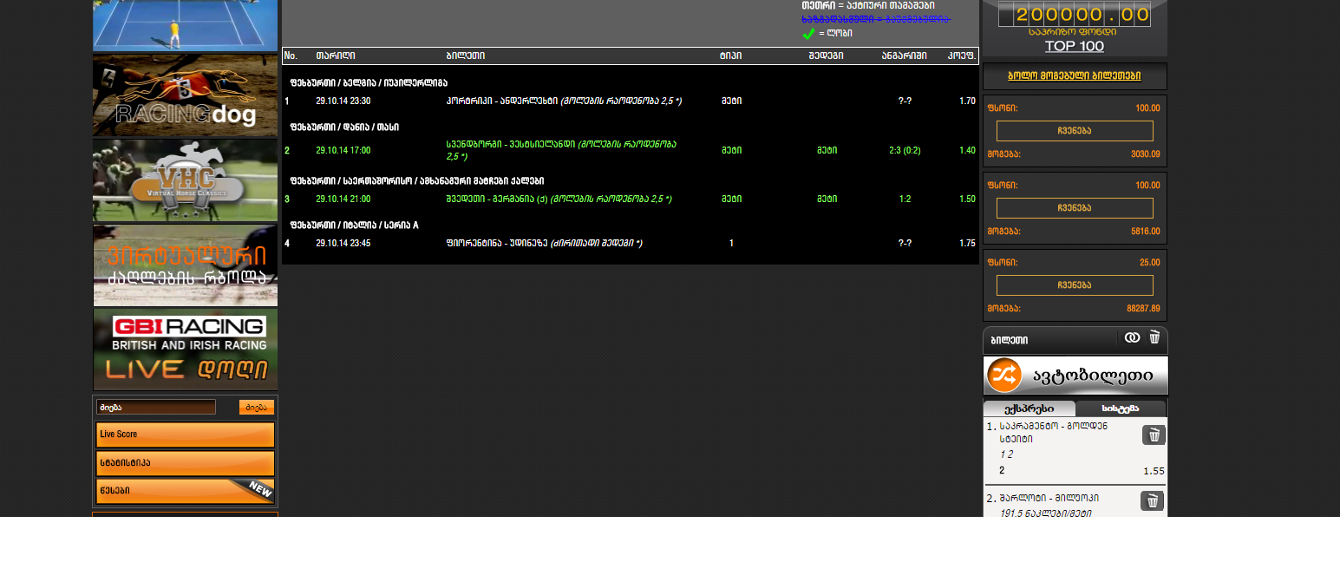
Task: Click the ანგარიში column header
Action: pyautogui.click(x=905, y=56)
